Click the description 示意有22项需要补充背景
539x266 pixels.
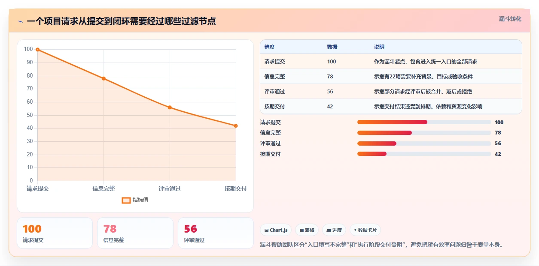point(423,77)
